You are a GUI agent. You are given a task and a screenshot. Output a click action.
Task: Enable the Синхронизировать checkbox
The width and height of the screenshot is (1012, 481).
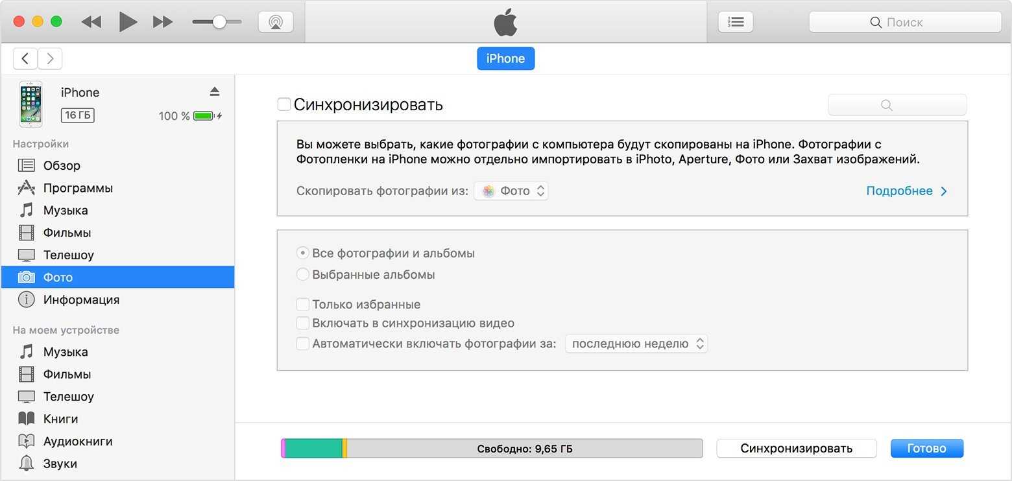tap(284, 104)
